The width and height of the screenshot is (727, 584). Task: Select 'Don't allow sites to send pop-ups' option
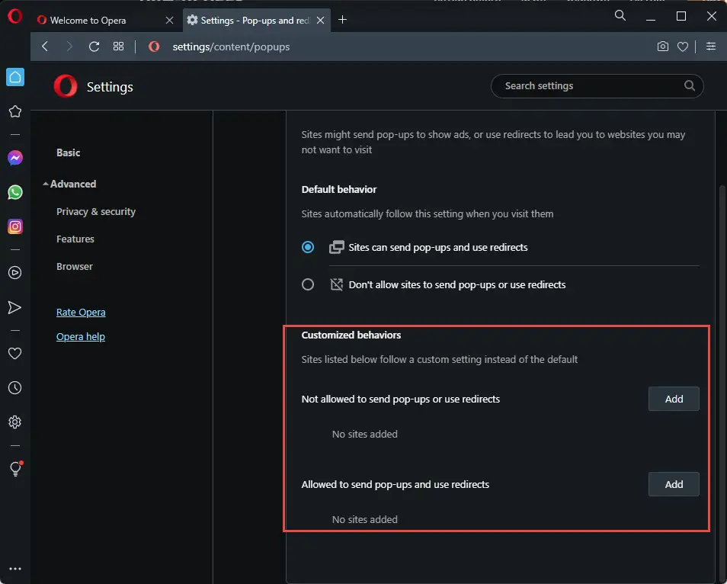[308, 284]
